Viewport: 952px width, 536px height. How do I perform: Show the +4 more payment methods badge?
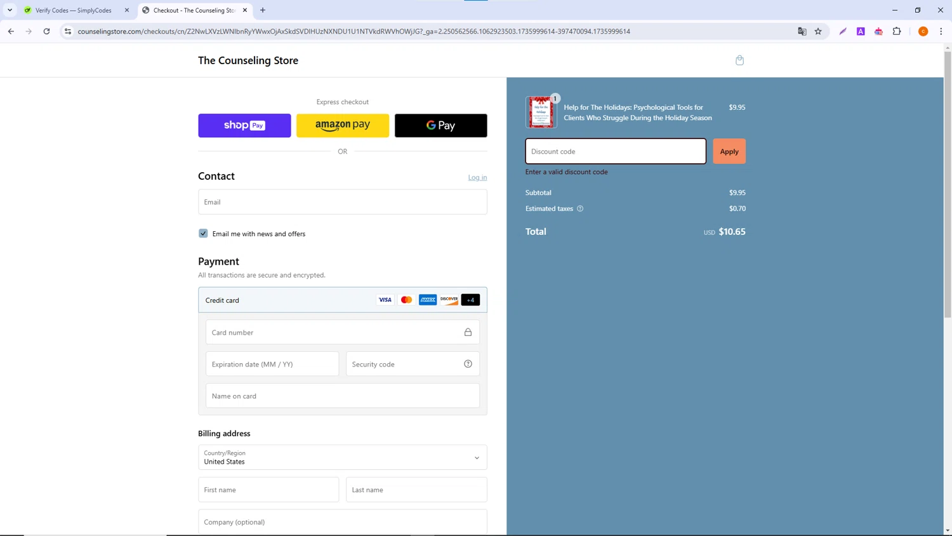(x=470, y=300)
